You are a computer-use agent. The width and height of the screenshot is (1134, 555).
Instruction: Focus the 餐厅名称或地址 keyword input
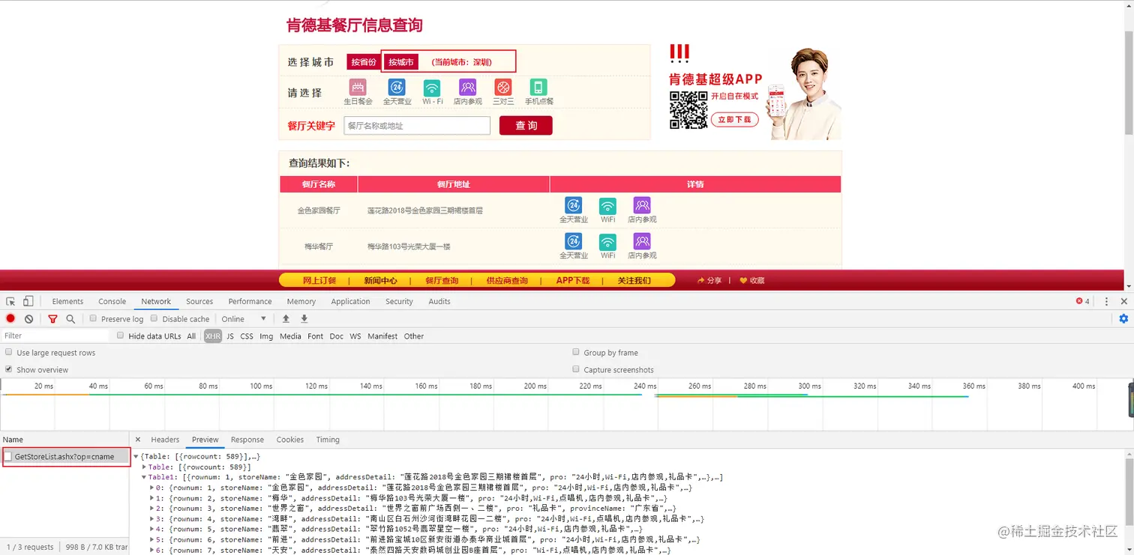point(417,126)
